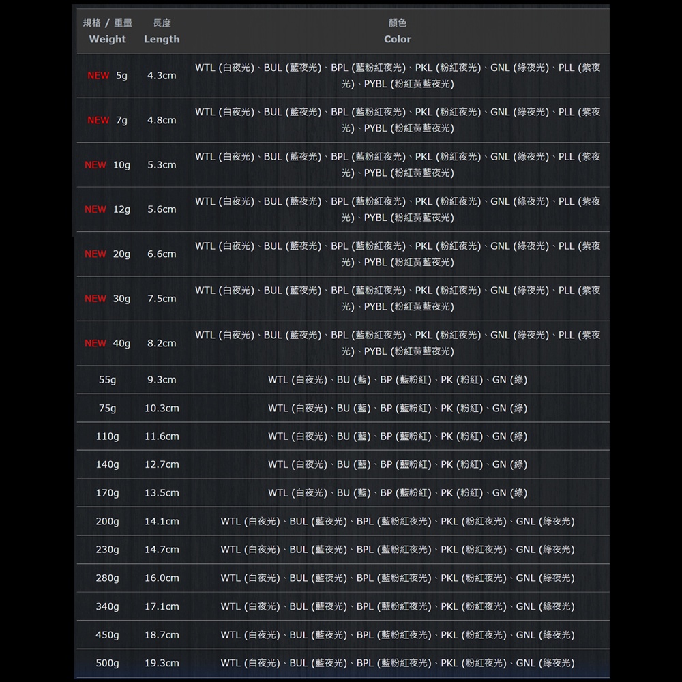Image resolution: width=682 pixels, height=682 pixels.
Task: Select the 140g weight cell
Action: pyautogui.click(x=107, y=464)
